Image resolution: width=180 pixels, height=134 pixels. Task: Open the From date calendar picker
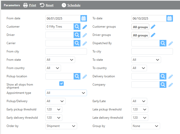[x=84, y=18]
